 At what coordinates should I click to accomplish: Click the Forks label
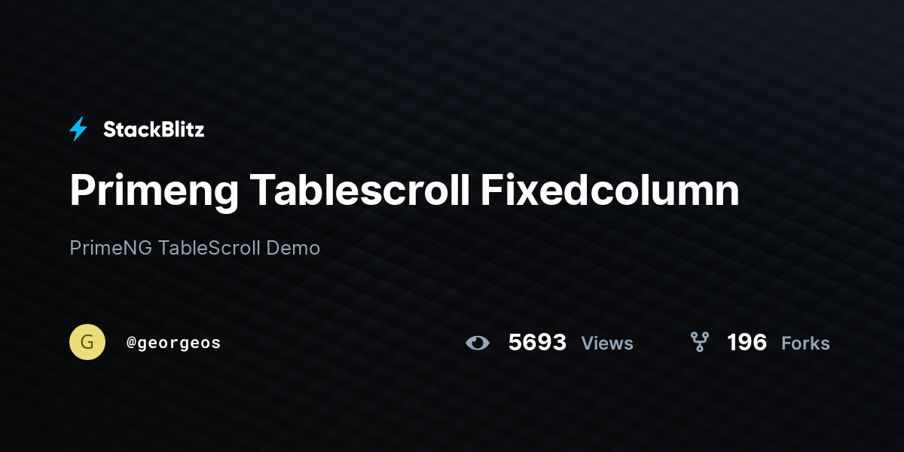point(805,344)
